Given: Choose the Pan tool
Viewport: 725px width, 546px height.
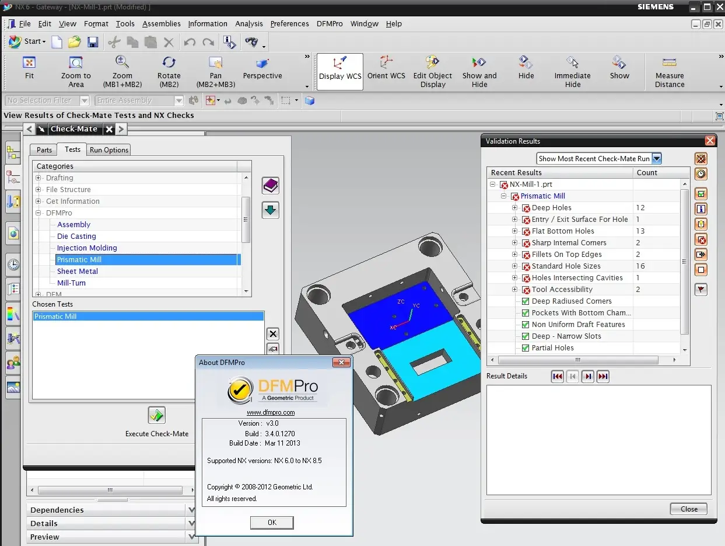Looking at the screenshot, I should 216,72.
